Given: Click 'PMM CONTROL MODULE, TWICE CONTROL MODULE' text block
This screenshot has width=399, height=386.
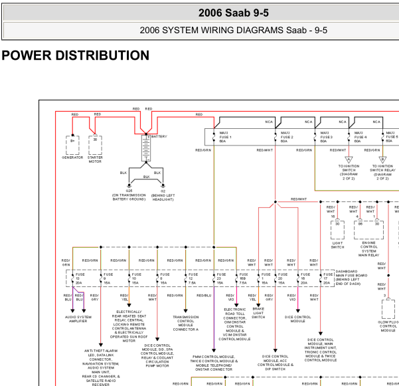Looking at the screenshot, I should tap(214, 363).
